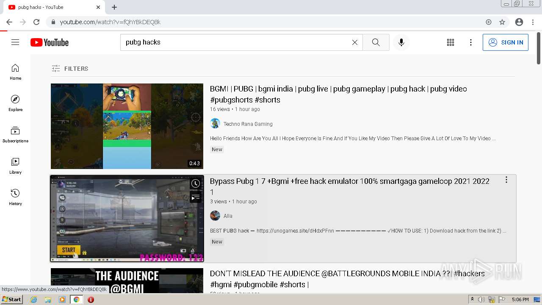Screen dimensions: 542x305
Task: Open Chrome three-dot menu
Action: (x=533, y=22)
